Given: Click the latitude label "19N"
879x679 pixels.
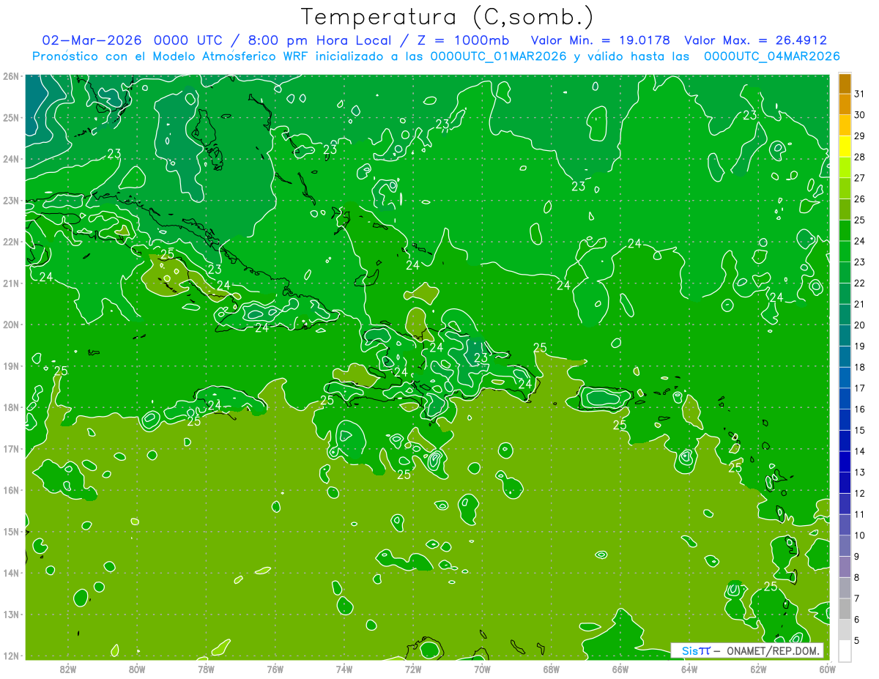Looking at the screenshot, I should click(10, 366).
